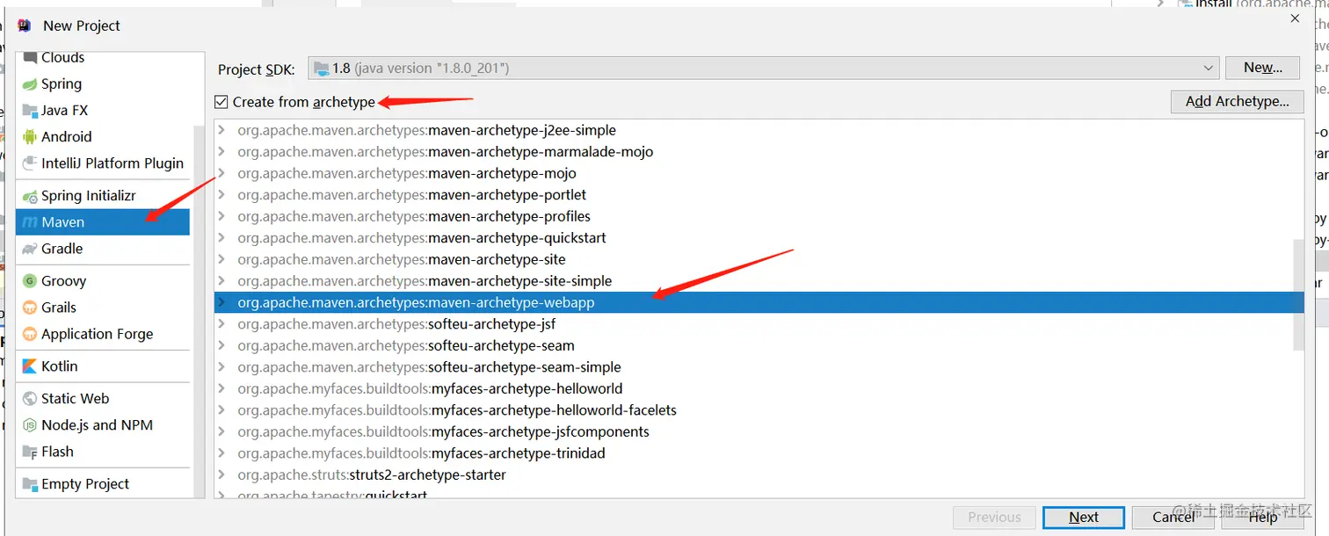Select the Clouds project type icon
1329x536 pixels.
30,58
